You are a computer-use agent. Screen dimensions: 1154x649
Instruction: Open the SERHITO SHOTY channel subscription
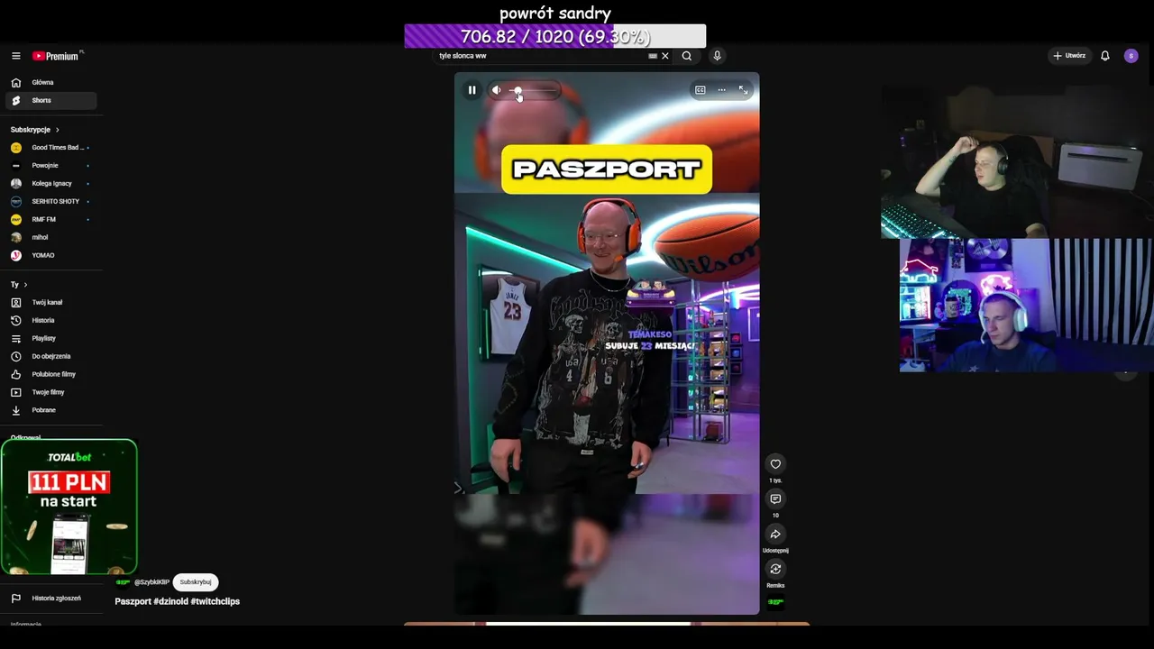pos(50,201)
